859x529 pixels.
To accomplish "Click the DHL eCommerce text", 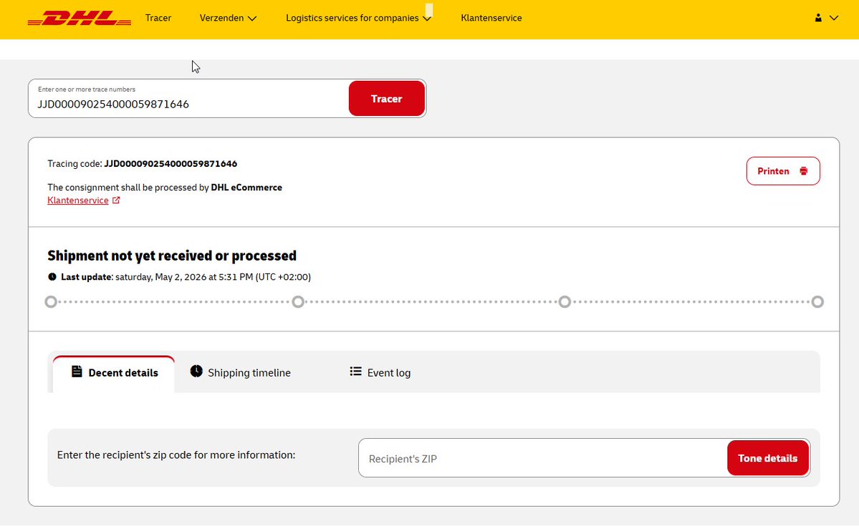I will 246,188.
